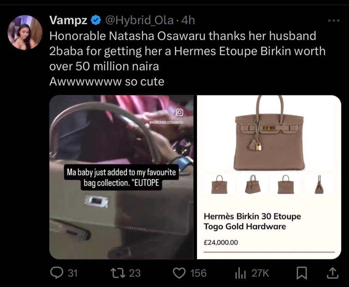Image resolution: width=349 pixels, height=287 pixels.
Task: Click the Instagram logo in the video image
Action: (179, 112)
